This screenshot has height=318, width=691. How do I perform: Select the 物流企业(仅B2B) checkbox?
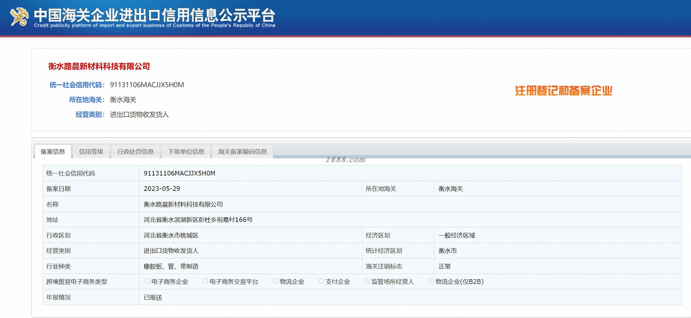pyautogui.click(x=431, y=281)
